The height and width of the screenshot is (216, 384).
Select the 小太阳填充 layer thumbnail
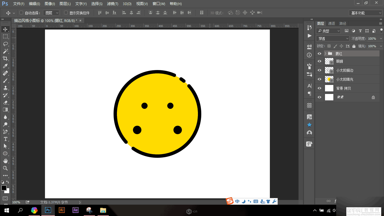(329, 79)
